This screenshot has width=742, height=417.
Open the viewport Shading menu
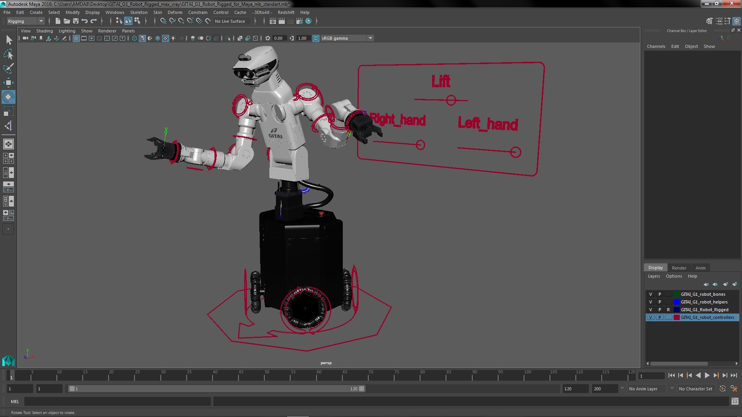click(44, 31)
